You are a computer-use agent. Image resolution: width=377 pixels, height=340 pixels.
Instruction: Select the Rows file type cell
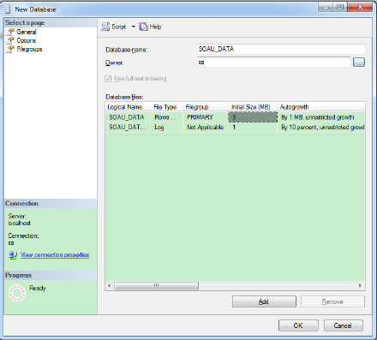click(166, 117)
